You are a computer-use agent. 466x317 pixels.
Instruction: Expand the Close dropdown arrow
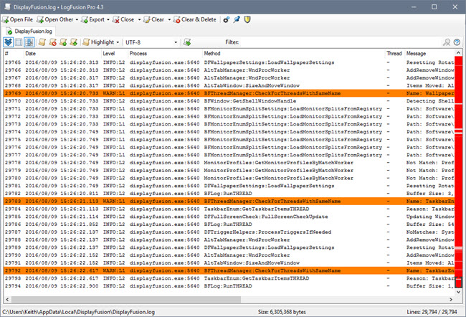[139, 19]
